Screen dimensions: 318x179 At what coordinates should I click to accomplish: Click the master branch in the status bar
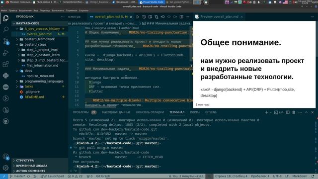pos(17,176)
